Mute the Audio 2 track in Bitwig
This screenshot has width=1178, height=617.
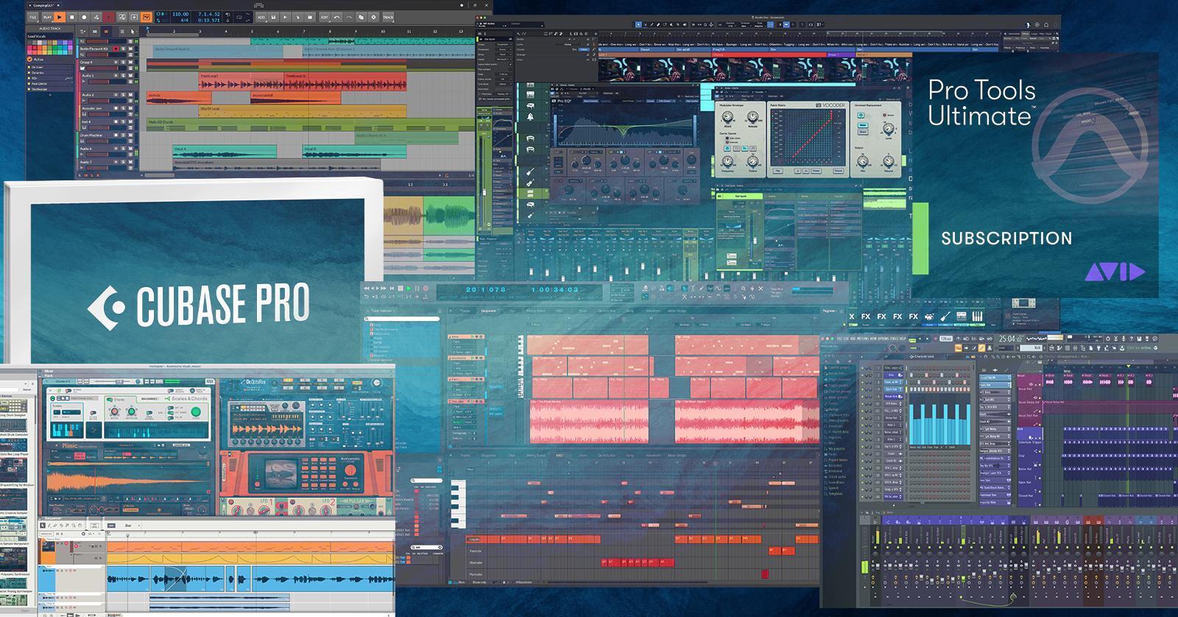(x=130, y=94)
